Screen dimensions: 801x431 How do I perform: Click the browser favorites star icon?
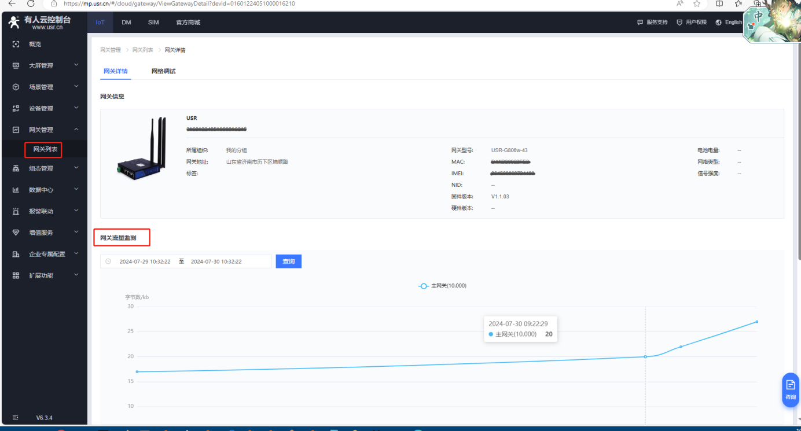tap(697, 3)
